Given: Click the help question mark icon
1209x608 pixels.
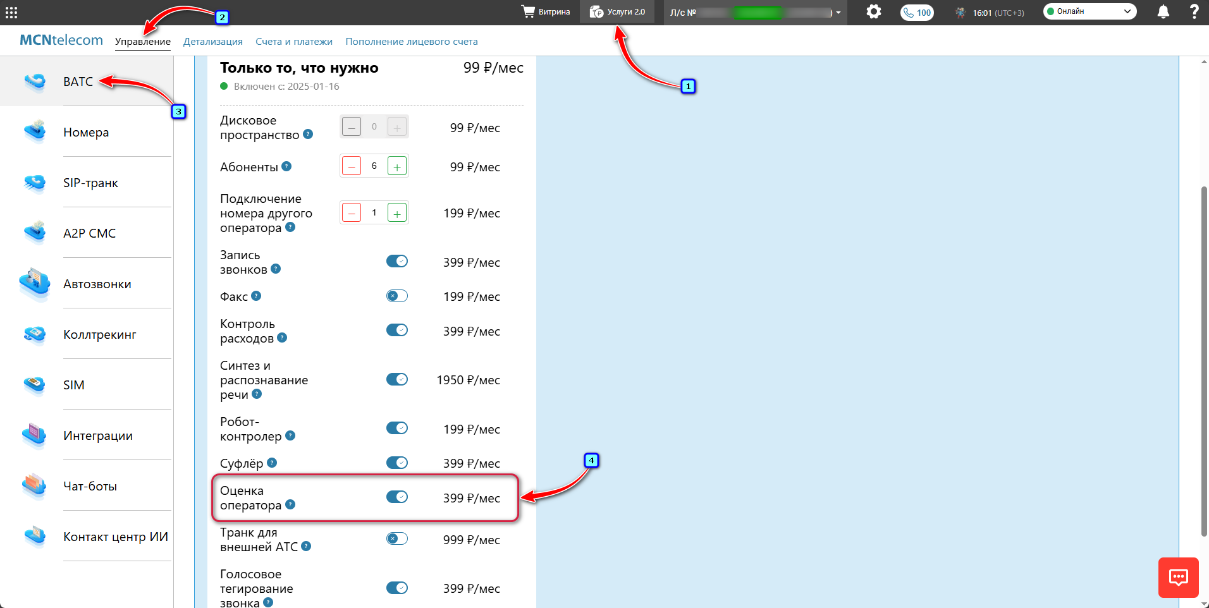Looking at the screenshot, I should (x=1194, y=12).
